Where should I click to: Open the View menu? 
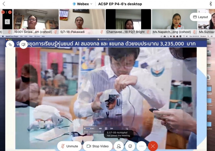(31, 36)
